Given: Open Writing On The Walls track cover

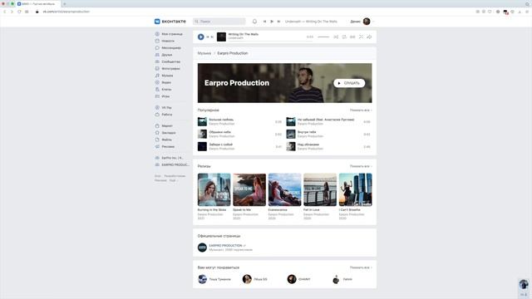Looking at the screenshot, I should click(x=221, y=37).
